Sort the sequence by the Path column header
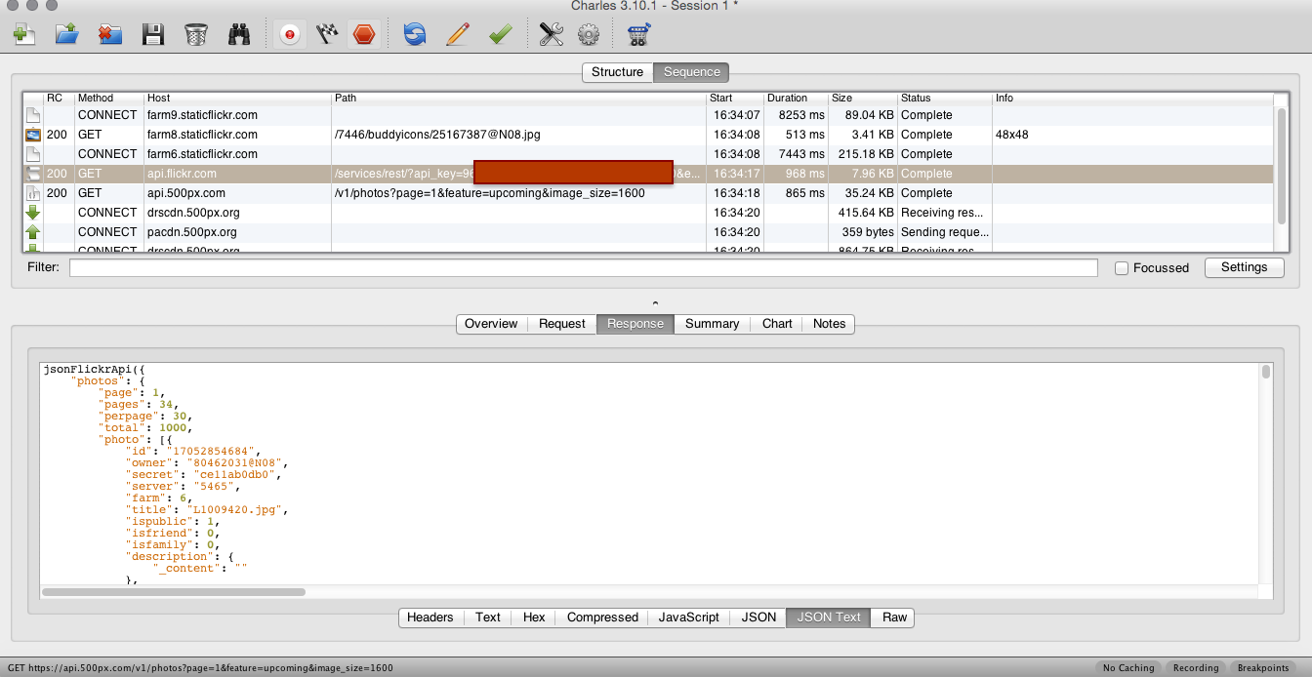Image resolution: width=1312 pixels, height=677 pixels. click(x=519, y=98)
